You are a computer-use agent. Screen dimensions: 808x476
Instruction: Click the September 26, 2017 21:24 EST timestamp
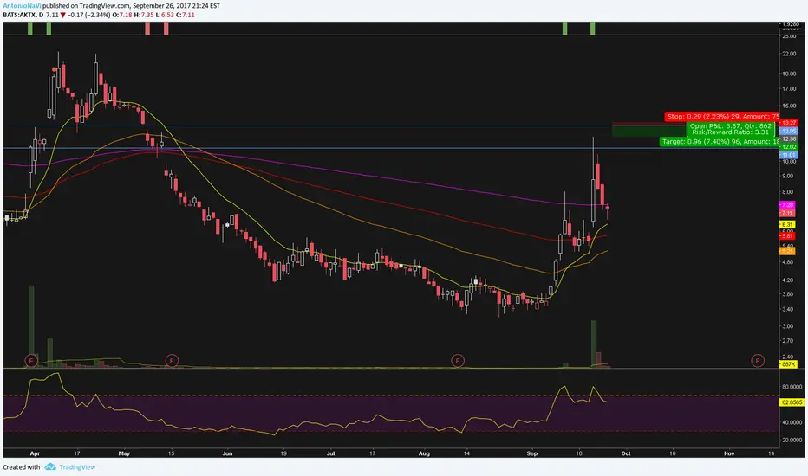click(176, 6)
